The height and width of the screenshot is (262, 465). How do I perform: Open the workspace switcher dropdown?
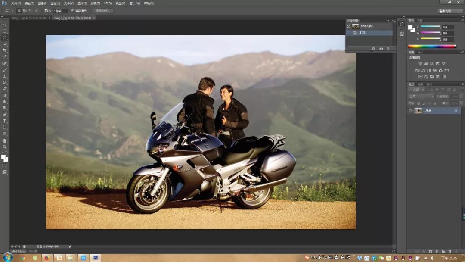[x=450, y=11]
